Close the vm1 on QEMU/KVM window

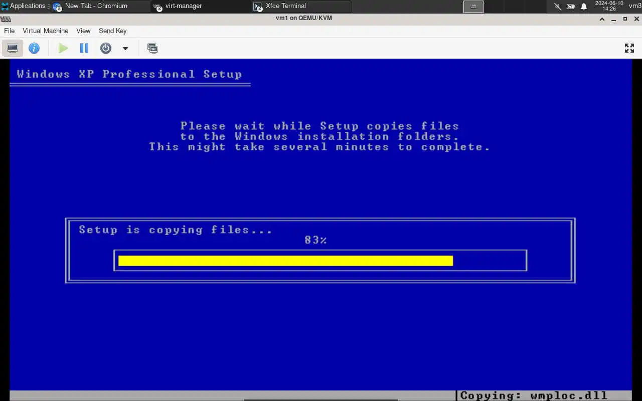click(636, 19)
